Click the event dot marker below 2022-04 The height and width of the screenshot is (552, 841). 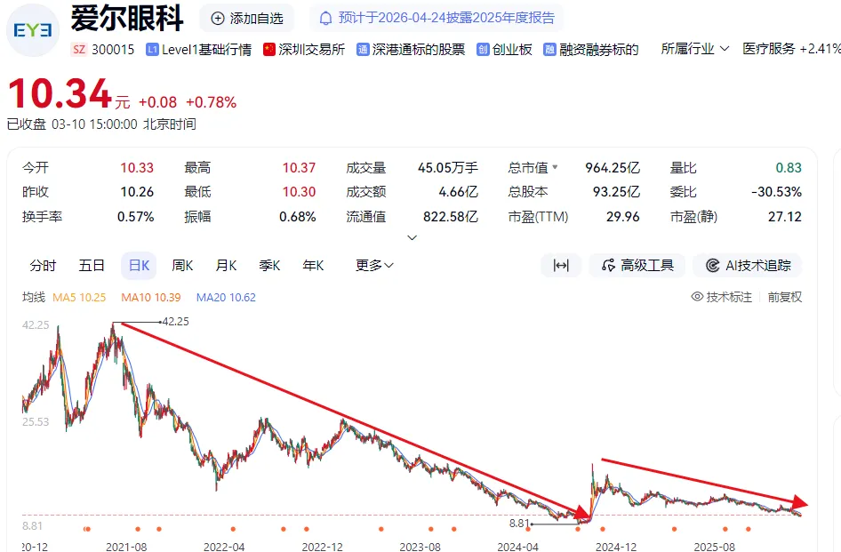tap(232, 529)
